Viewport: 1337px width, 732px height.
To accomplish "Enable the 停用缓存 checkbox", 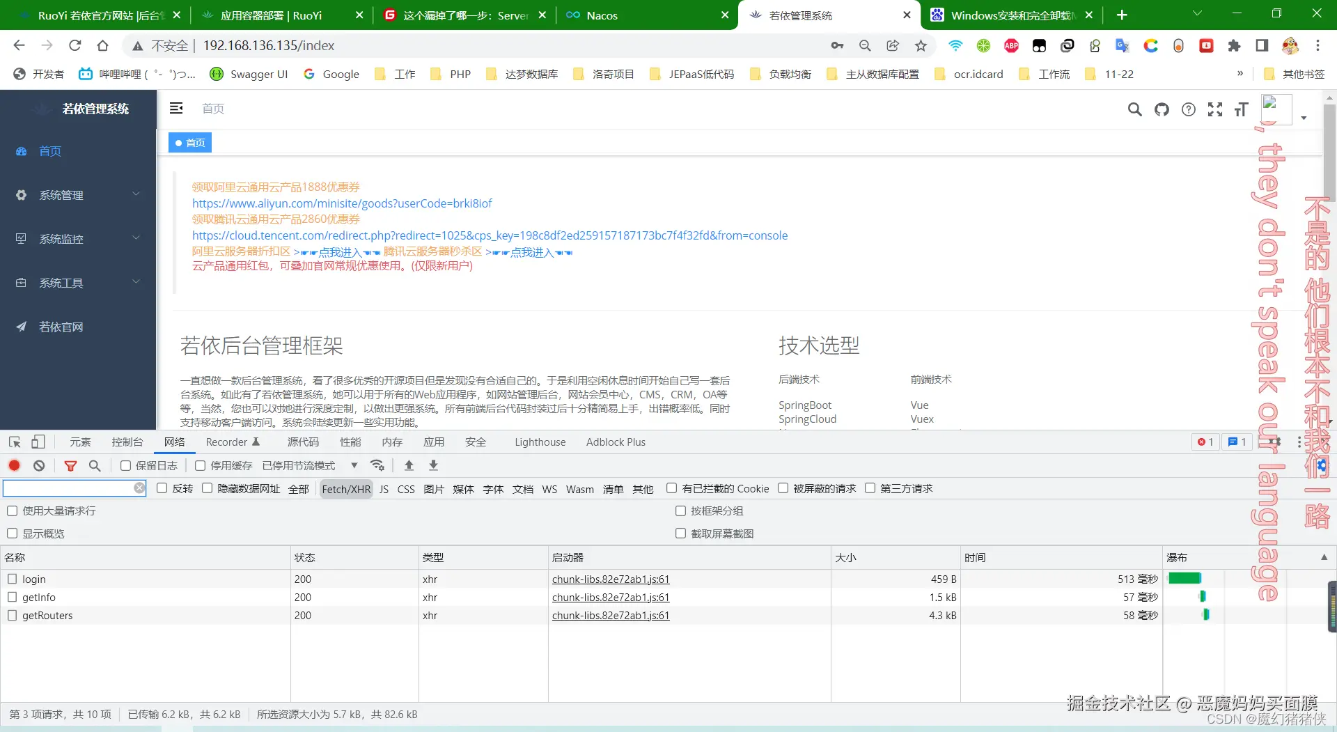I will [201, 465].
